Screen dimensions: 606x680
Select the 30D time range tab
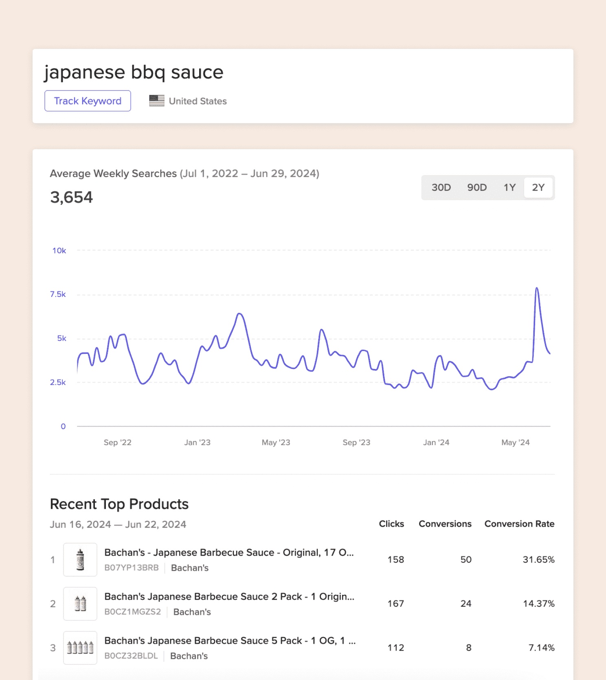pyautogui.click(x=441, y=188)
